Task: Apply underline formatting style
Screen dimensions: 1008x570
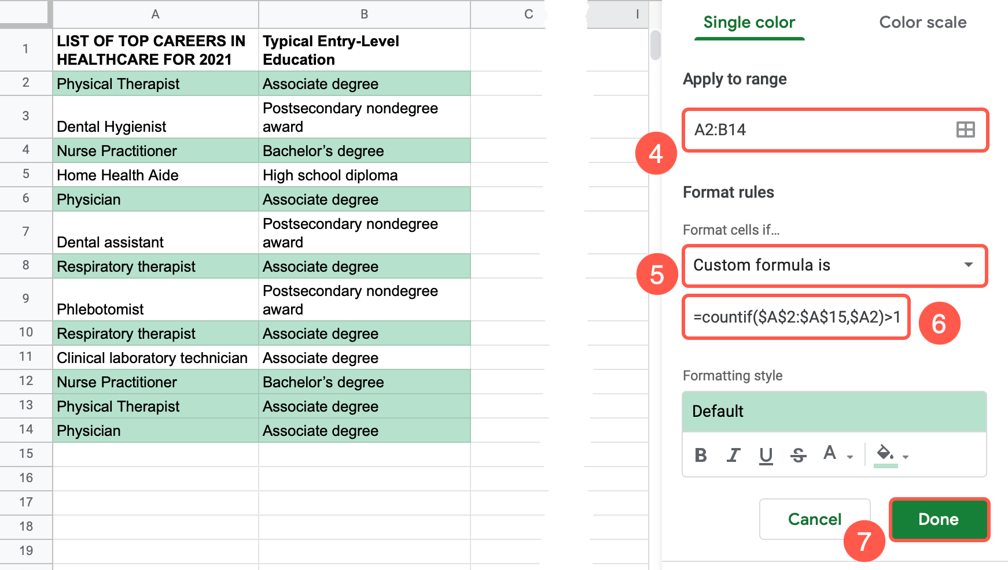Action: pyautogui.click(x=766, y=456)
